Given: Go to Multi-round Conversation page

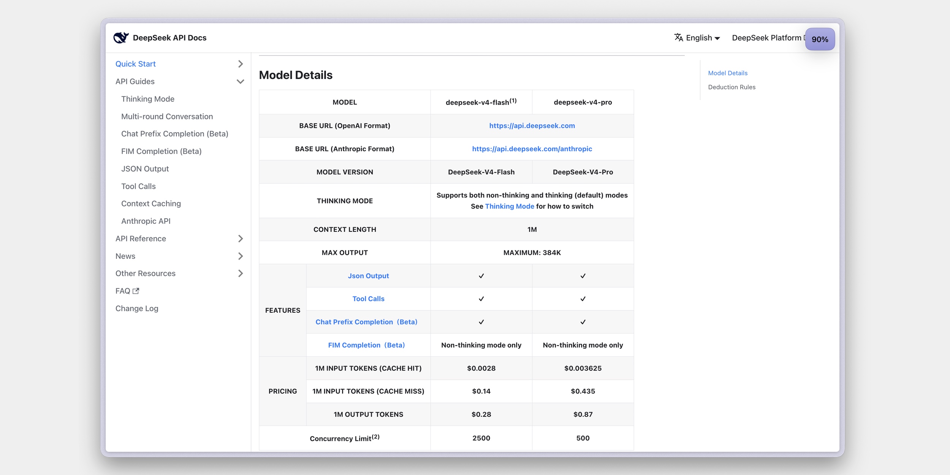Looking at the screenshot, I should tap(167, 116).
